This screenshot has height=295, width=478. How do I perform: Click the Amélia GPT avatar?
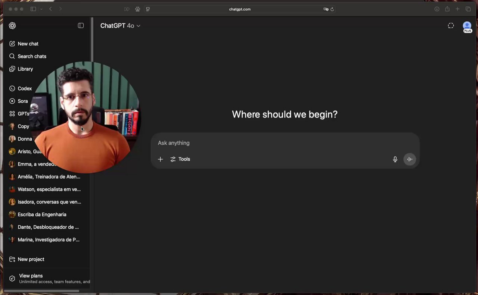tap(12, 177)
